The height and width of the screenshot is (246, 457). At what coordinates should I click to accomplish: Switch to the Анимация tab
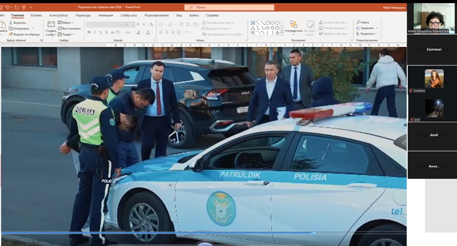106,15
